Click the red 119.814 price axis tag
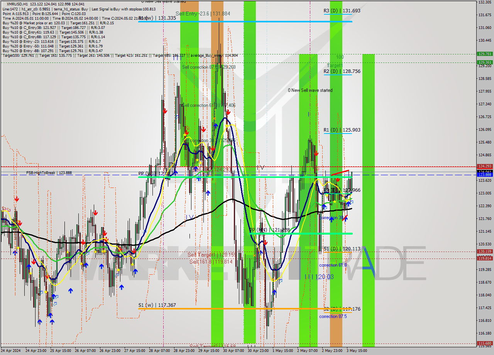This screenshot has height=355, width=494. point(485,258)
